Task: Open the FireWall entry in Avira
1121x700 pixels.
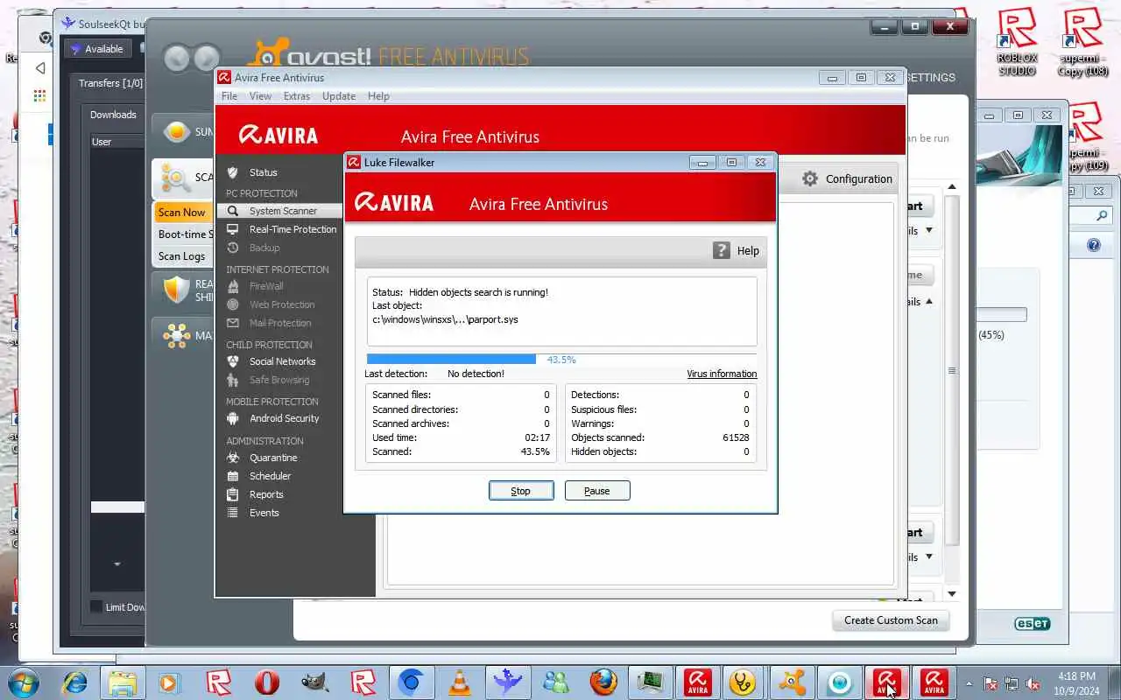Action: (x=266, y=286)
